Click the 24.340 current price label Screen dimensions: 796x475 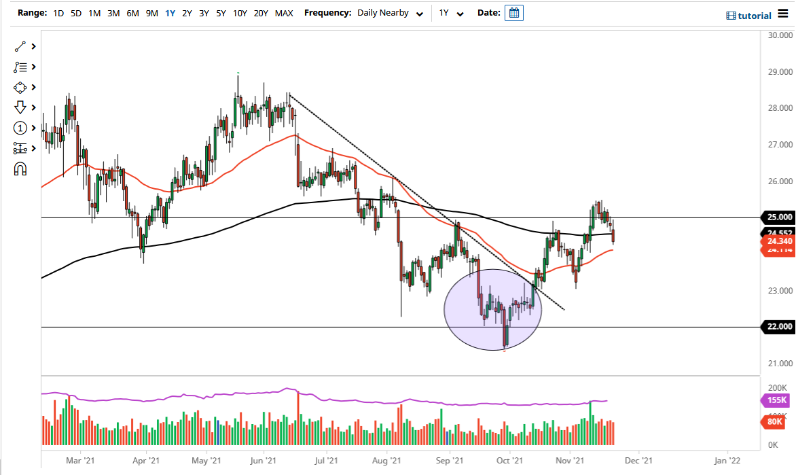[777, 241]
